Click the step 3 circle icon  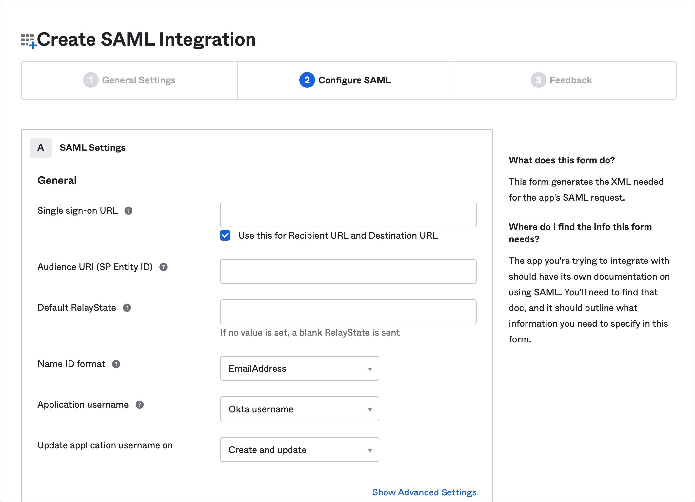(538, 80)
